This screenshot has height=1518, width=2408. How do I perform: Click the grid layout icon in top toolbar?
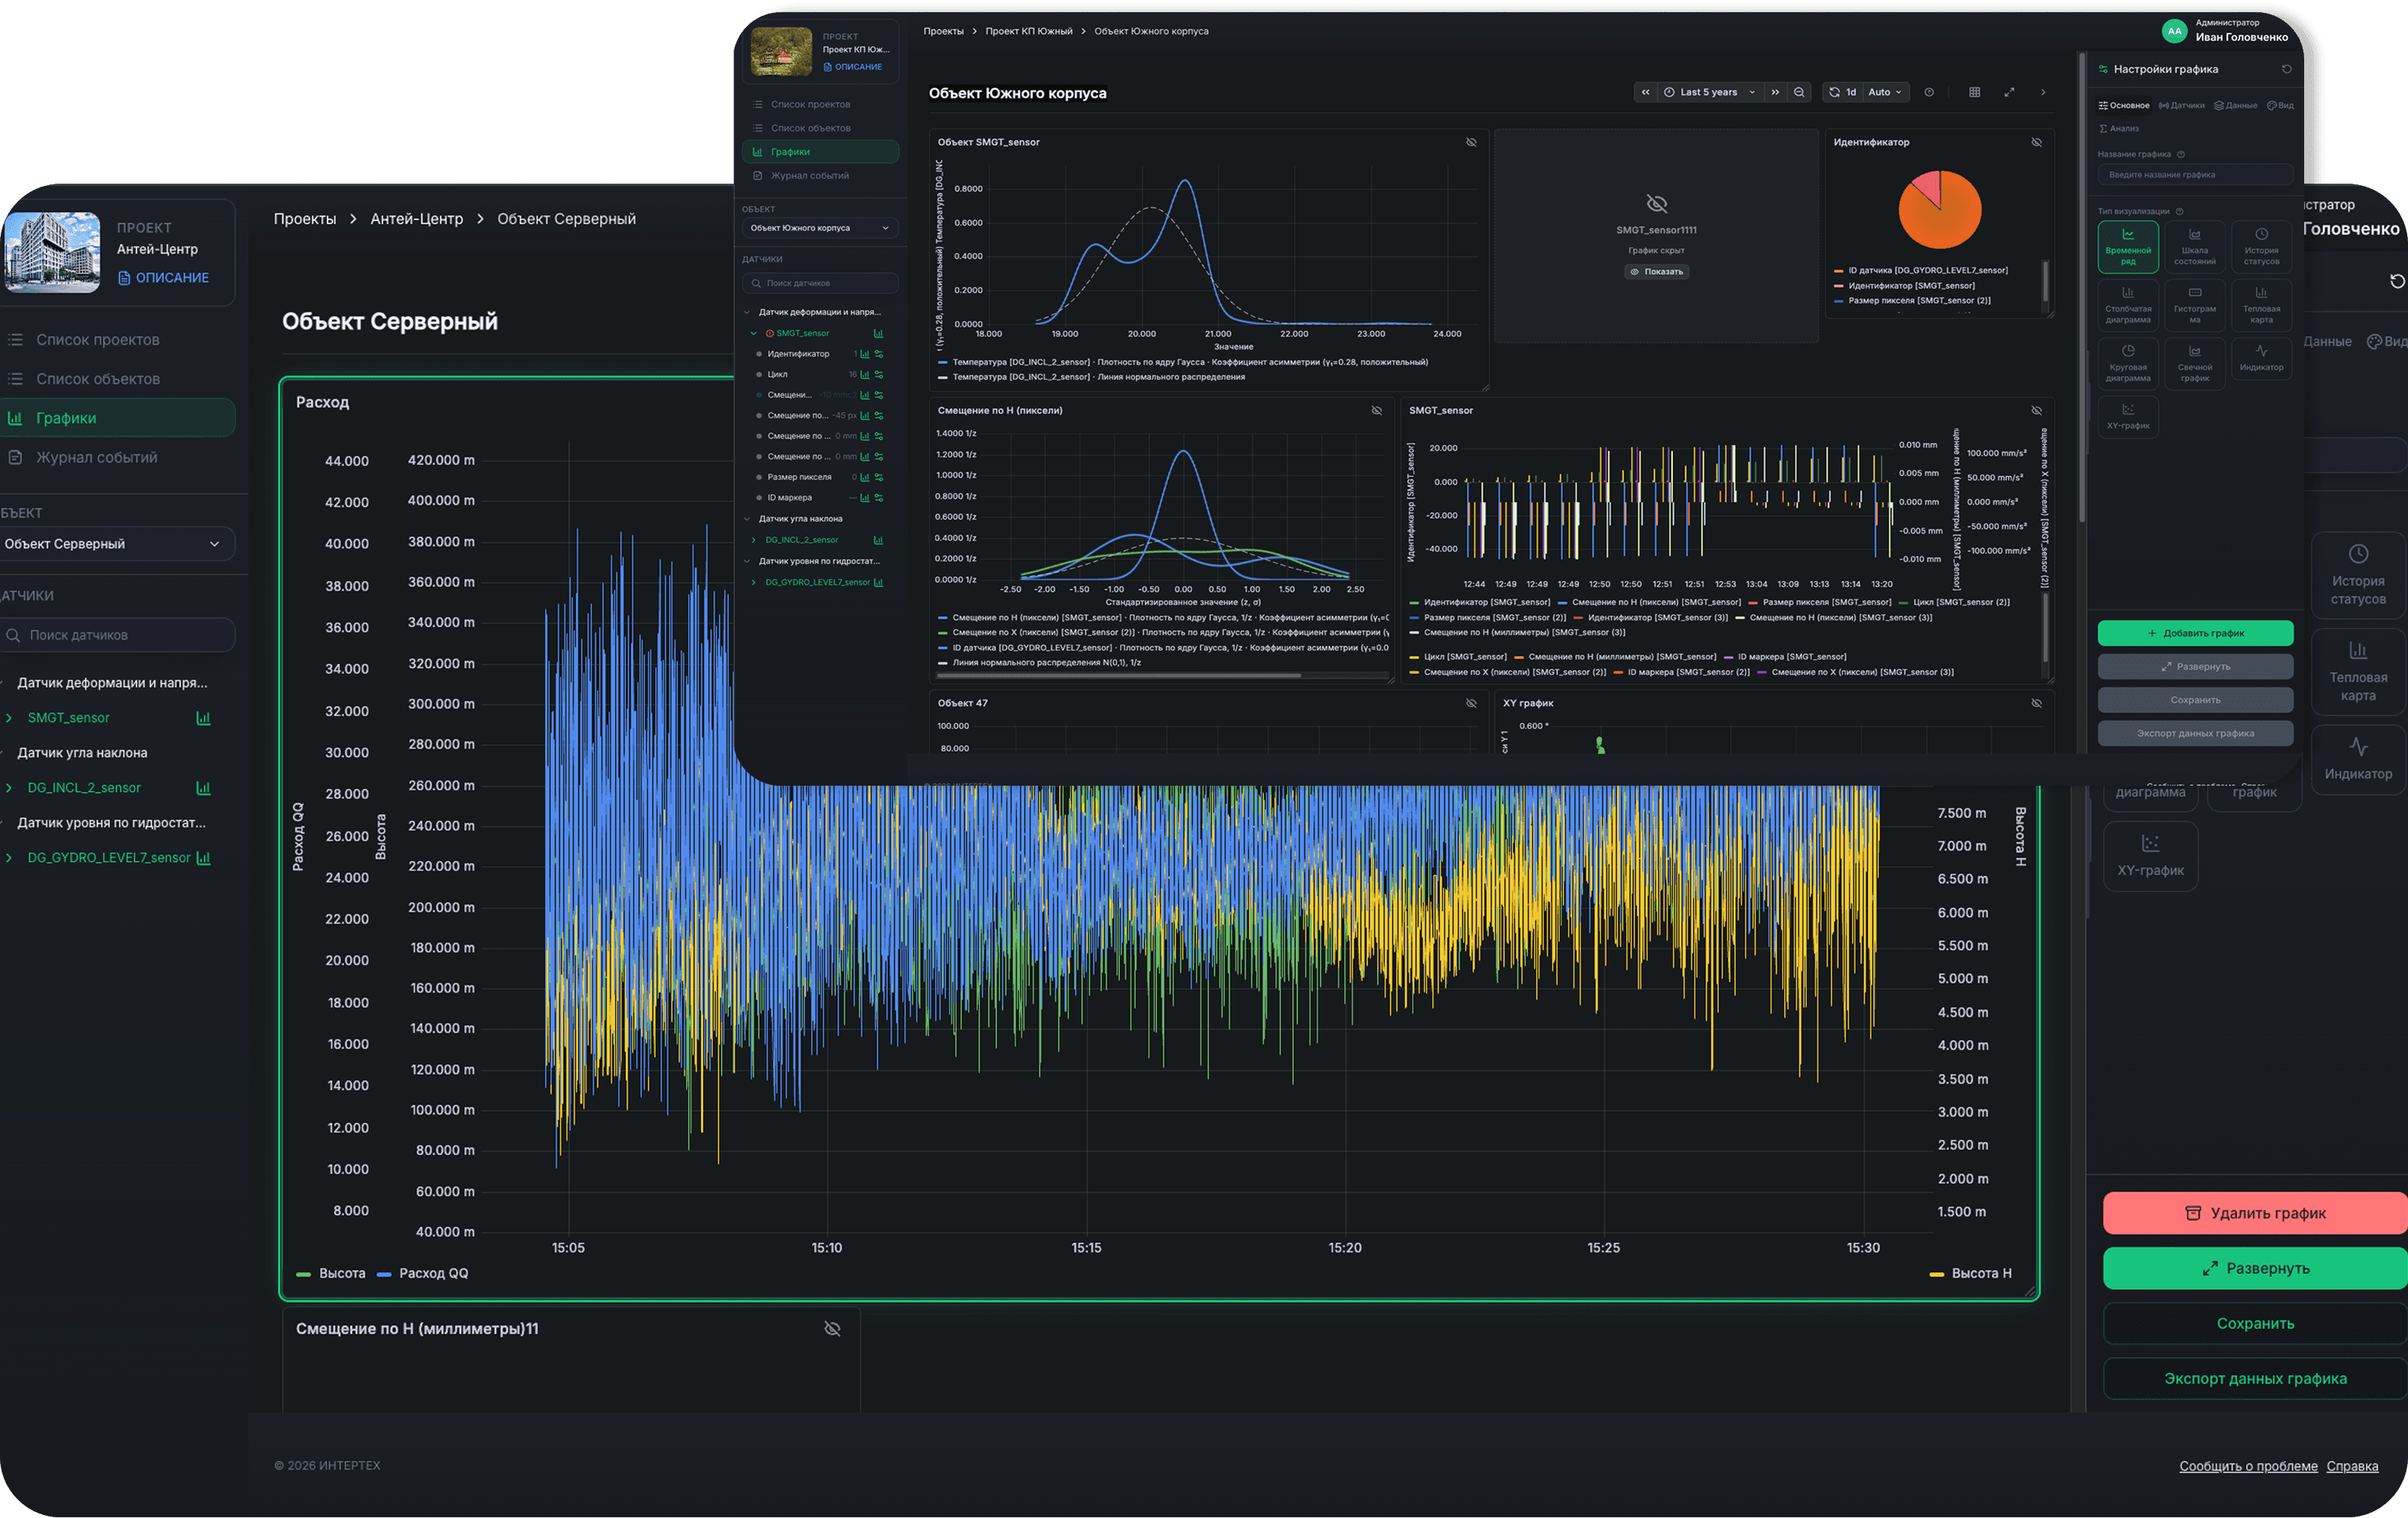pyautogui.click(x=1974, y=92)
